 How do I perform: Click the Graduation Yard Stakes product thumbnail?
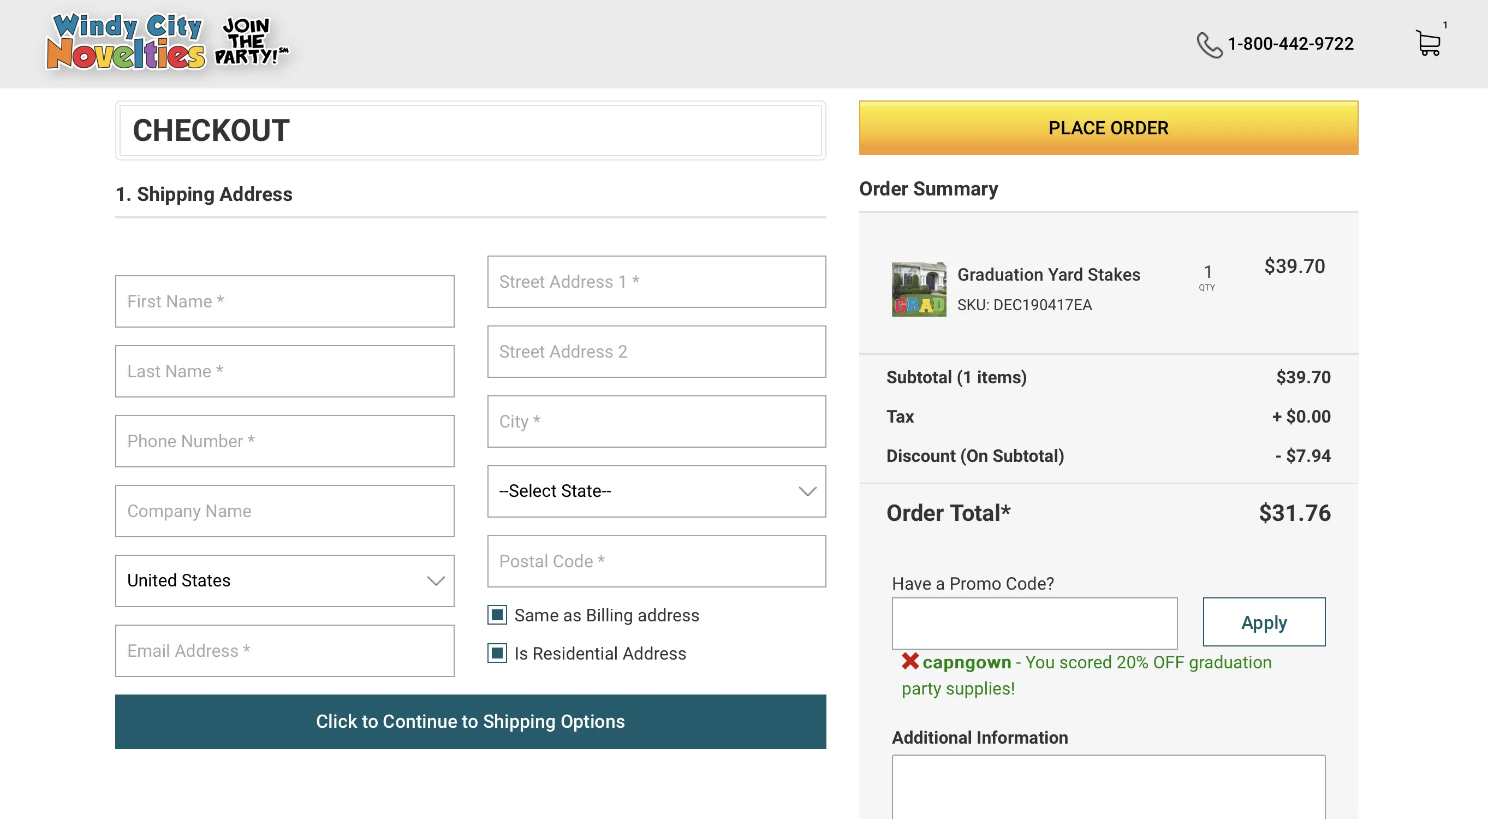[x=919, y=289]
